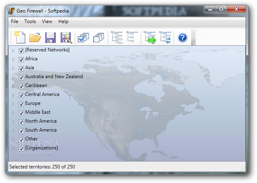Toggle the Central America checkbox

(x=21, y=95)
